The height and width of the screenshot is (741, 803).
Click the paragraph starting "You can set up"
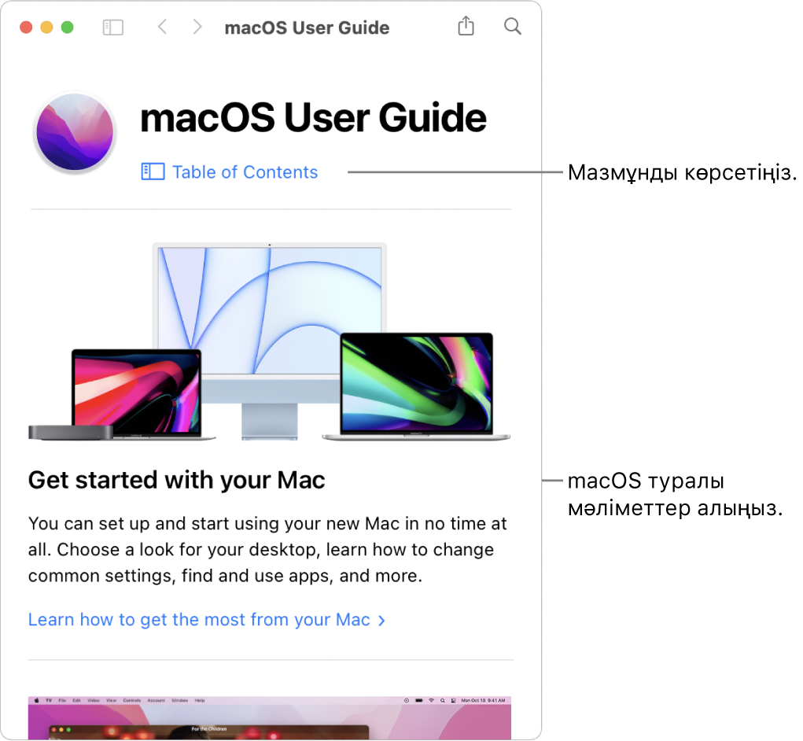267,550
